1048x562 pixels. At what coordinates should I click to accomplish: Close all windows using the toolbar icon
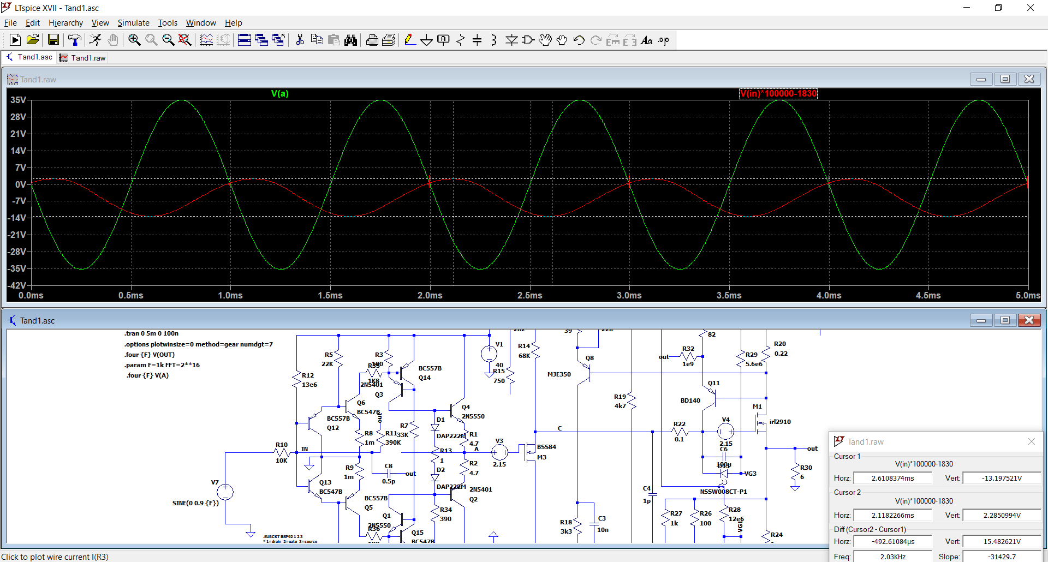point(278,40)
